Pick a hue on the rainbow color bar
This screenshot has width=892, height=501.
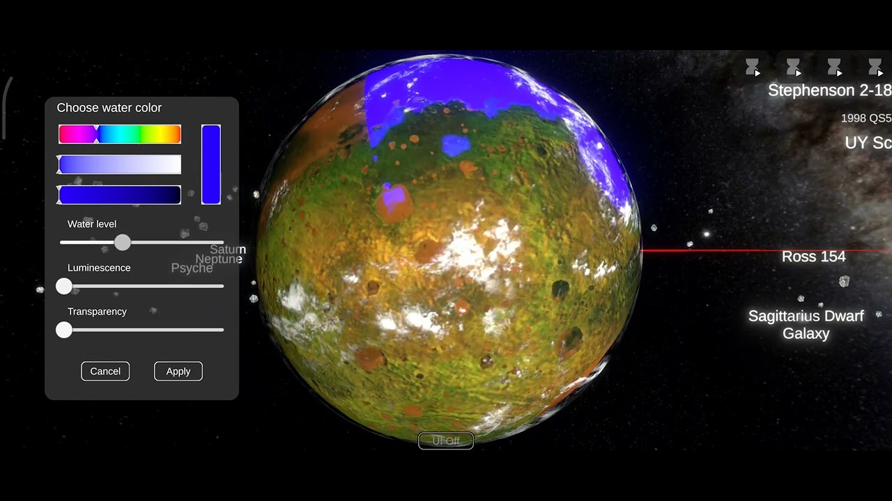(x=120, y=134)
